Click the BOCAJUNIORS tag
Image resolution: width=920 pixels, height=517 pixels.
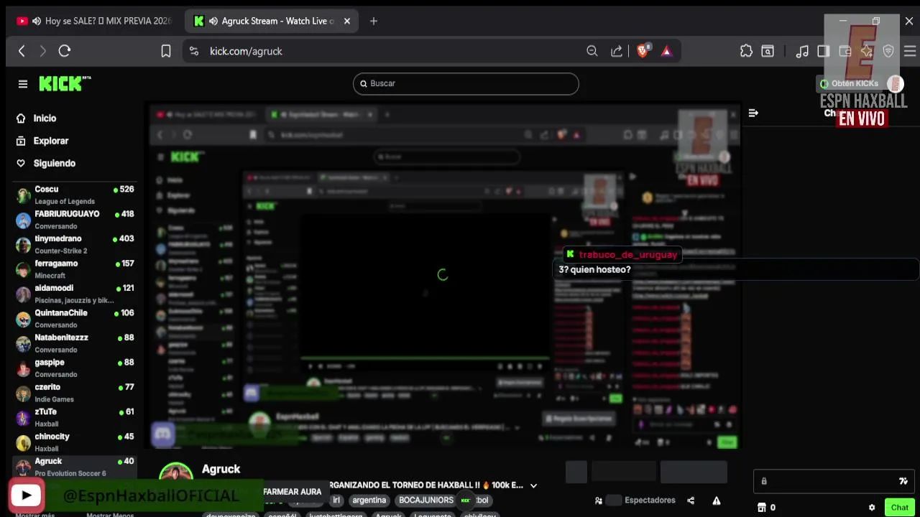(x=426, y=500)
